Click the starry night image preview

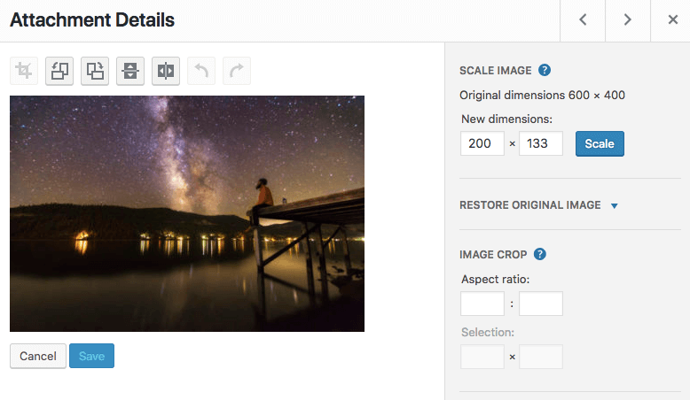[187, 213]
